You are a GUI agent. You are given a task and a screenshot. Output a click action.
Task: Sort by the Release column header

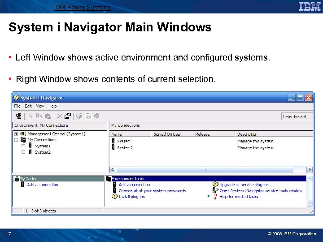coord(214,134)
